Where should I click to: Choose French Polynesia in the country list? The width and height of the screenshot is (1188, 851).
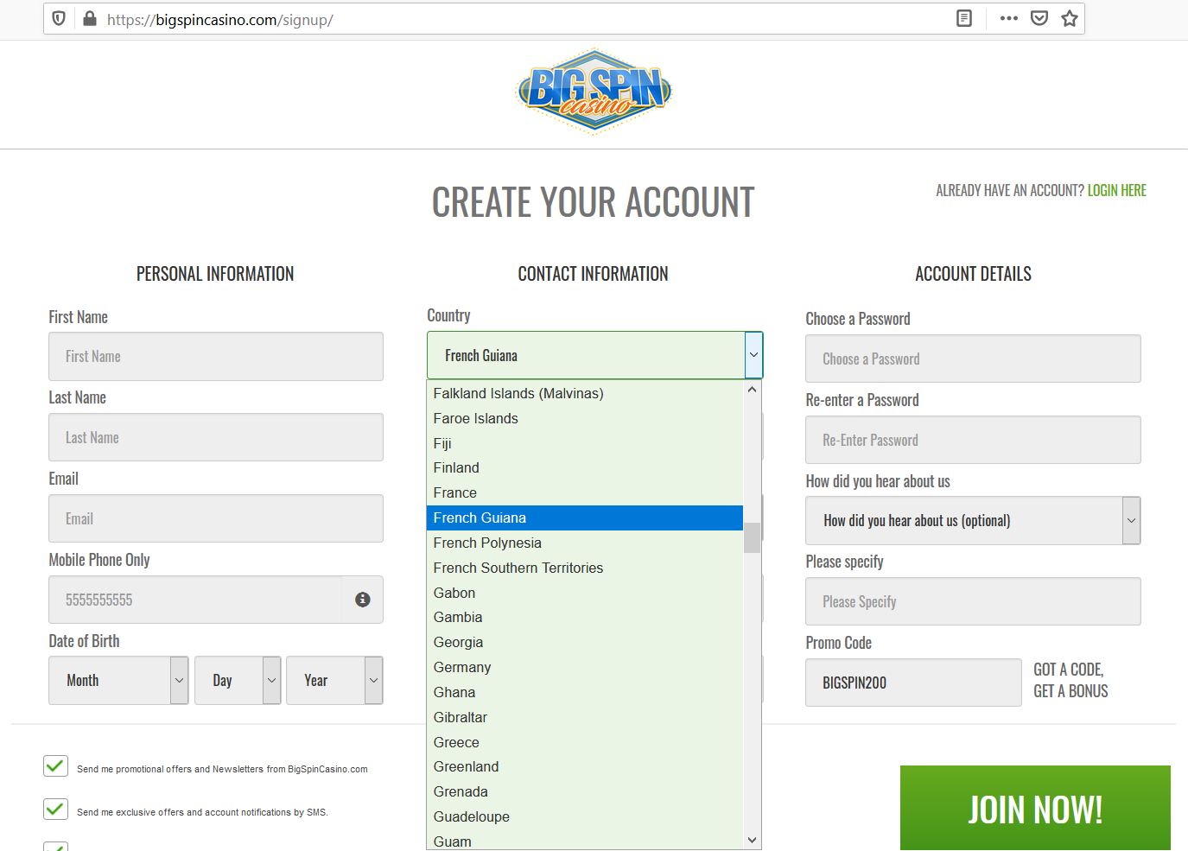[487, 543]
